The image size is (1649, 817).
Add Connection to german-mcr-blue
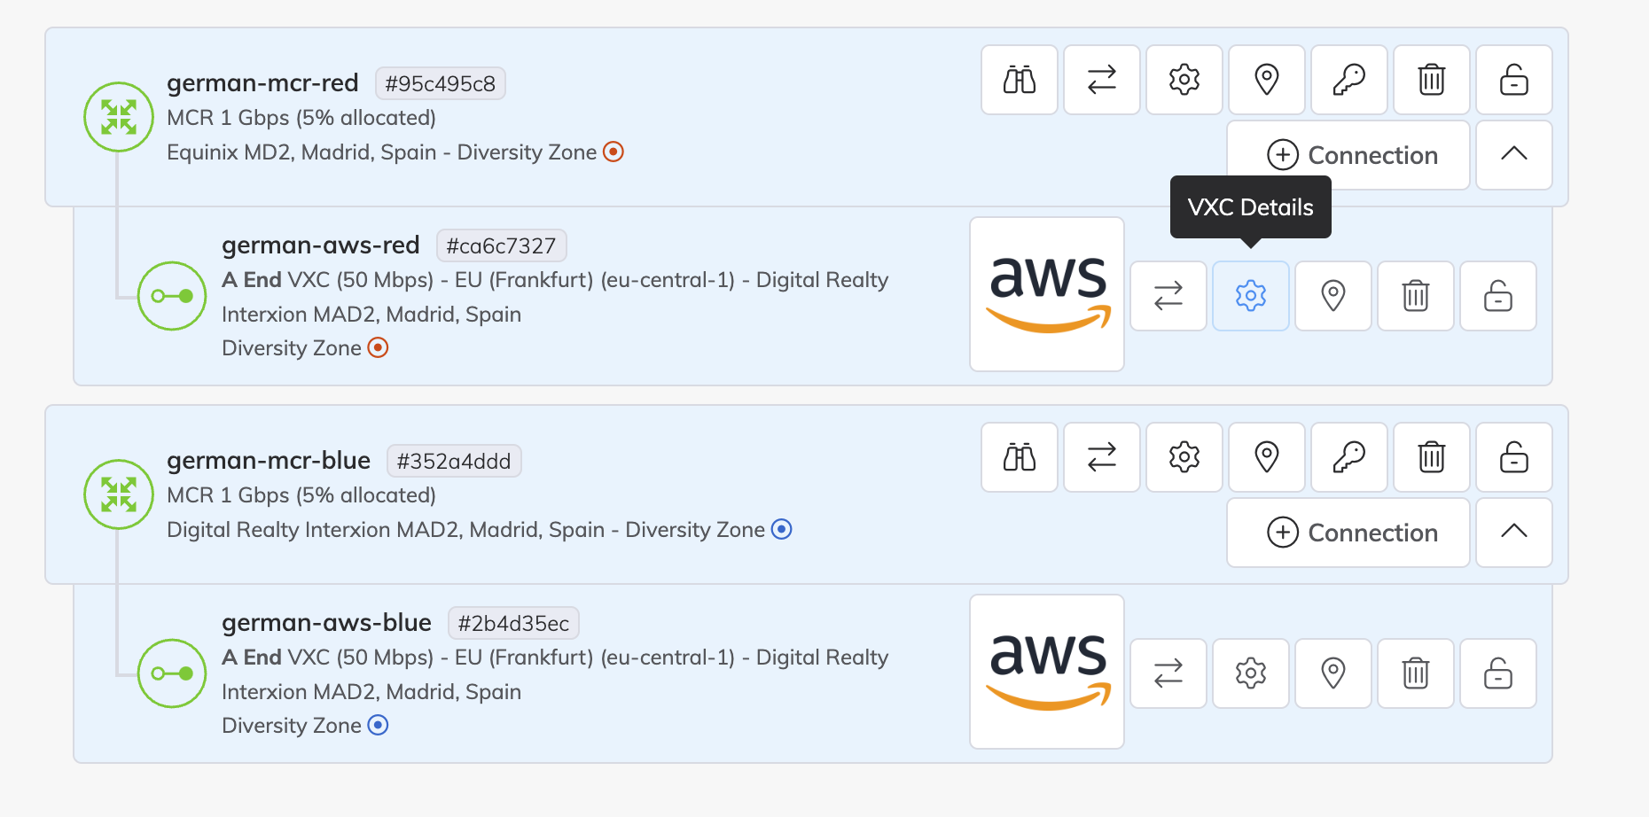tap(1348, 533)
